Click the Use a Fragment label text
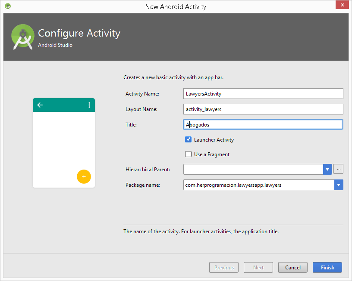Screen dimensions: 352x281 [x=212, y=154]
